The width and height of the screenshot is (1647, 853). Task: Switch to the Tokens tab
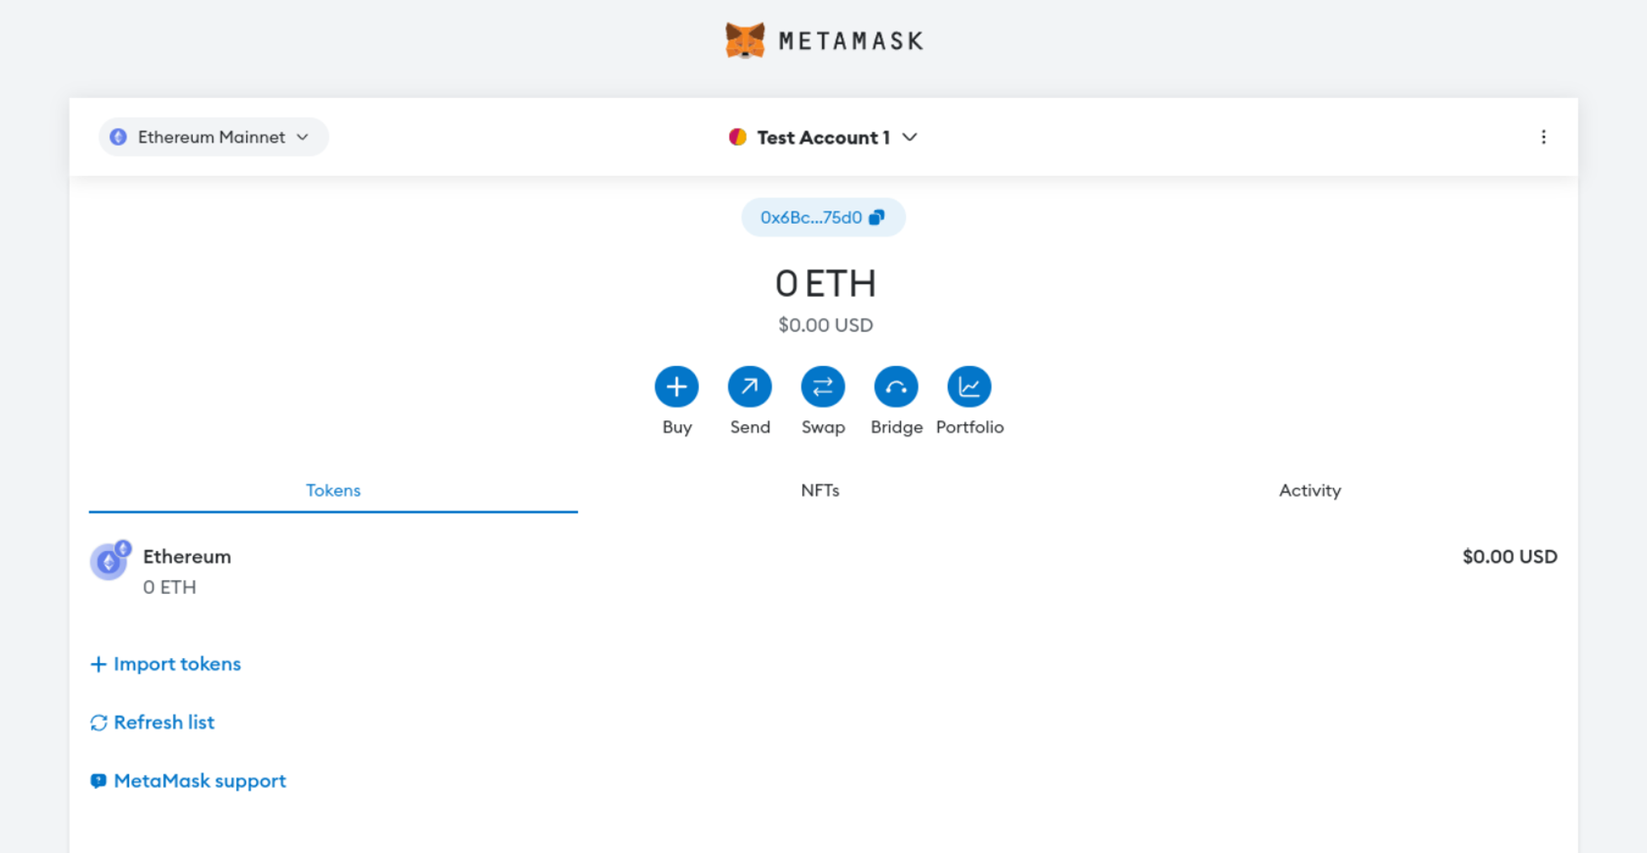(x=334, y=490)
